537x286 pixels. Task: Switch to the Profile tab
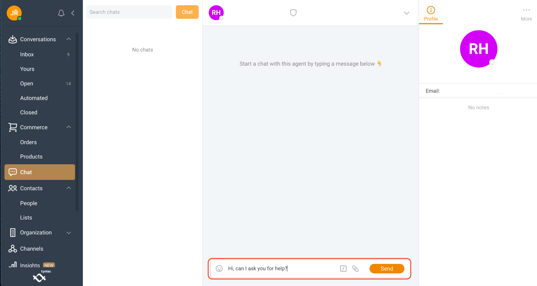pyautogui.click(x=431, y=14)
